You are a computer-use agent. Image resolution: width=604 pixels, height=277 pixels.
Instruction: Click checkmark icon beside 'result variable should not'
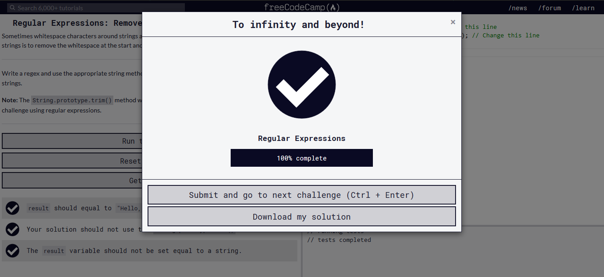(12, 250)
